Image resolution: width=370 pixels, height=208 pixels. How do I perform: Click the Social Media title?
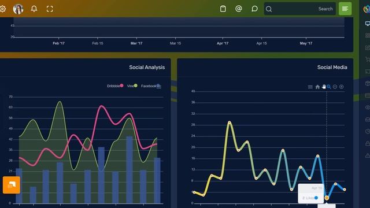pyautogui.click(x=332, y=68)
